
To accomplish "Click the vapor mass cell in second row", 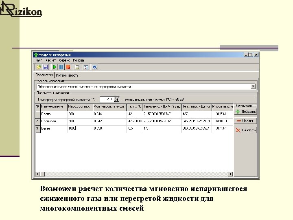I will pyautogui.click(x=222, y=122).
